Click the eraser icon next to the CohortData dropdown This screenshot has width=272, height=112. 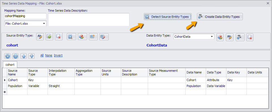point(220,37)
